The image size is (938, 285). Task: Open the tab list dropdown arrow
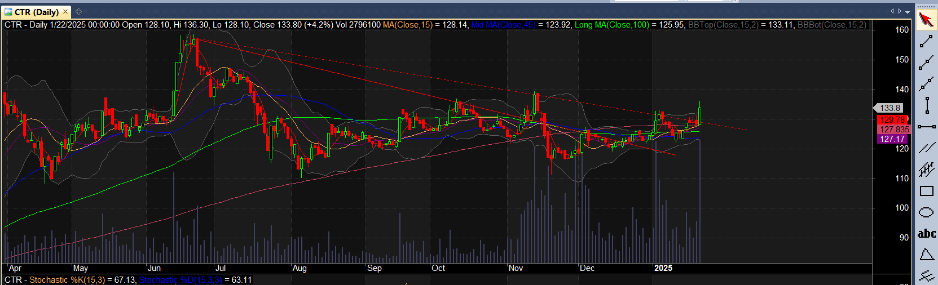coord(908,11)
